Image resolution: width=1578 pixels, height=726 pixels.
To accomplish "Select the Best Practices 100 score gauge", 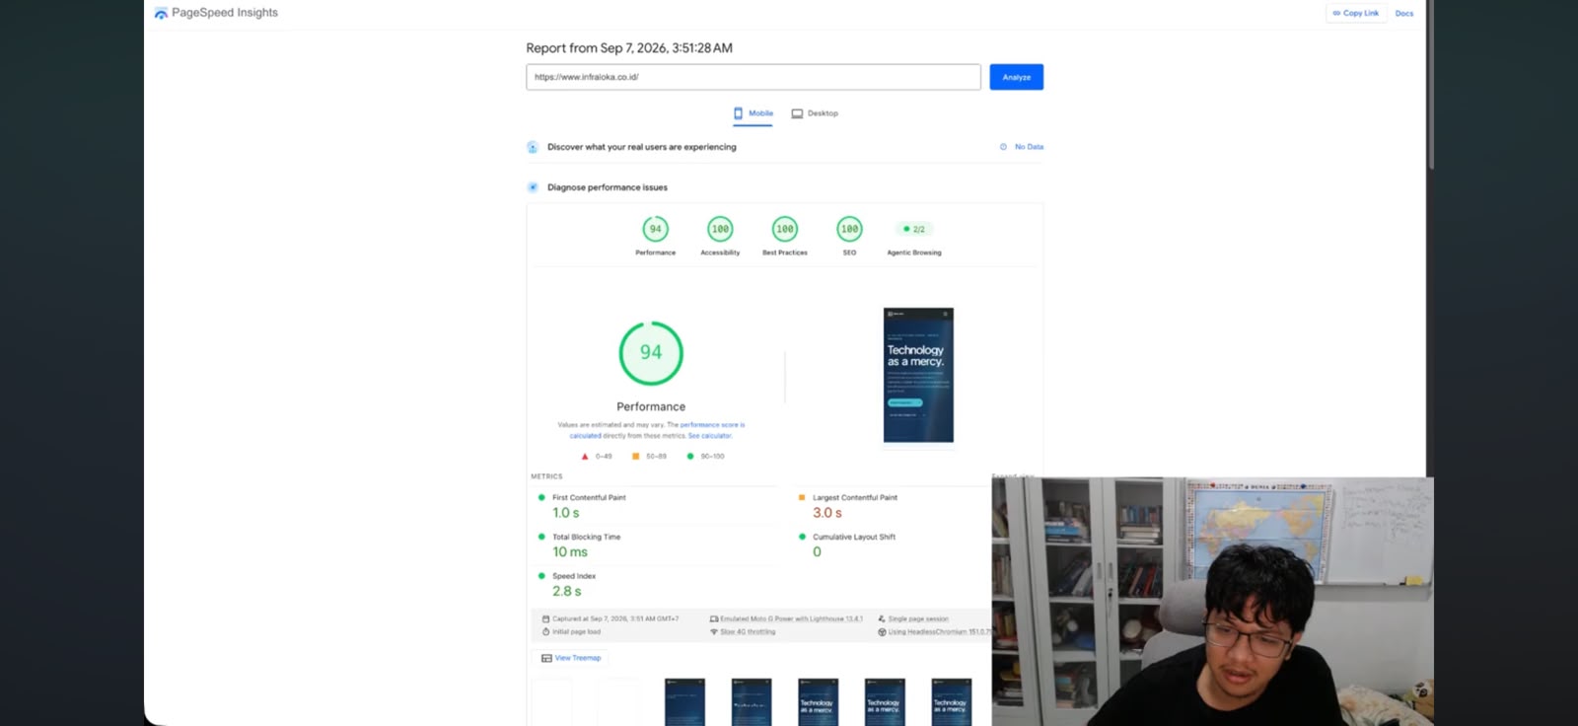I will pos(785,229).
